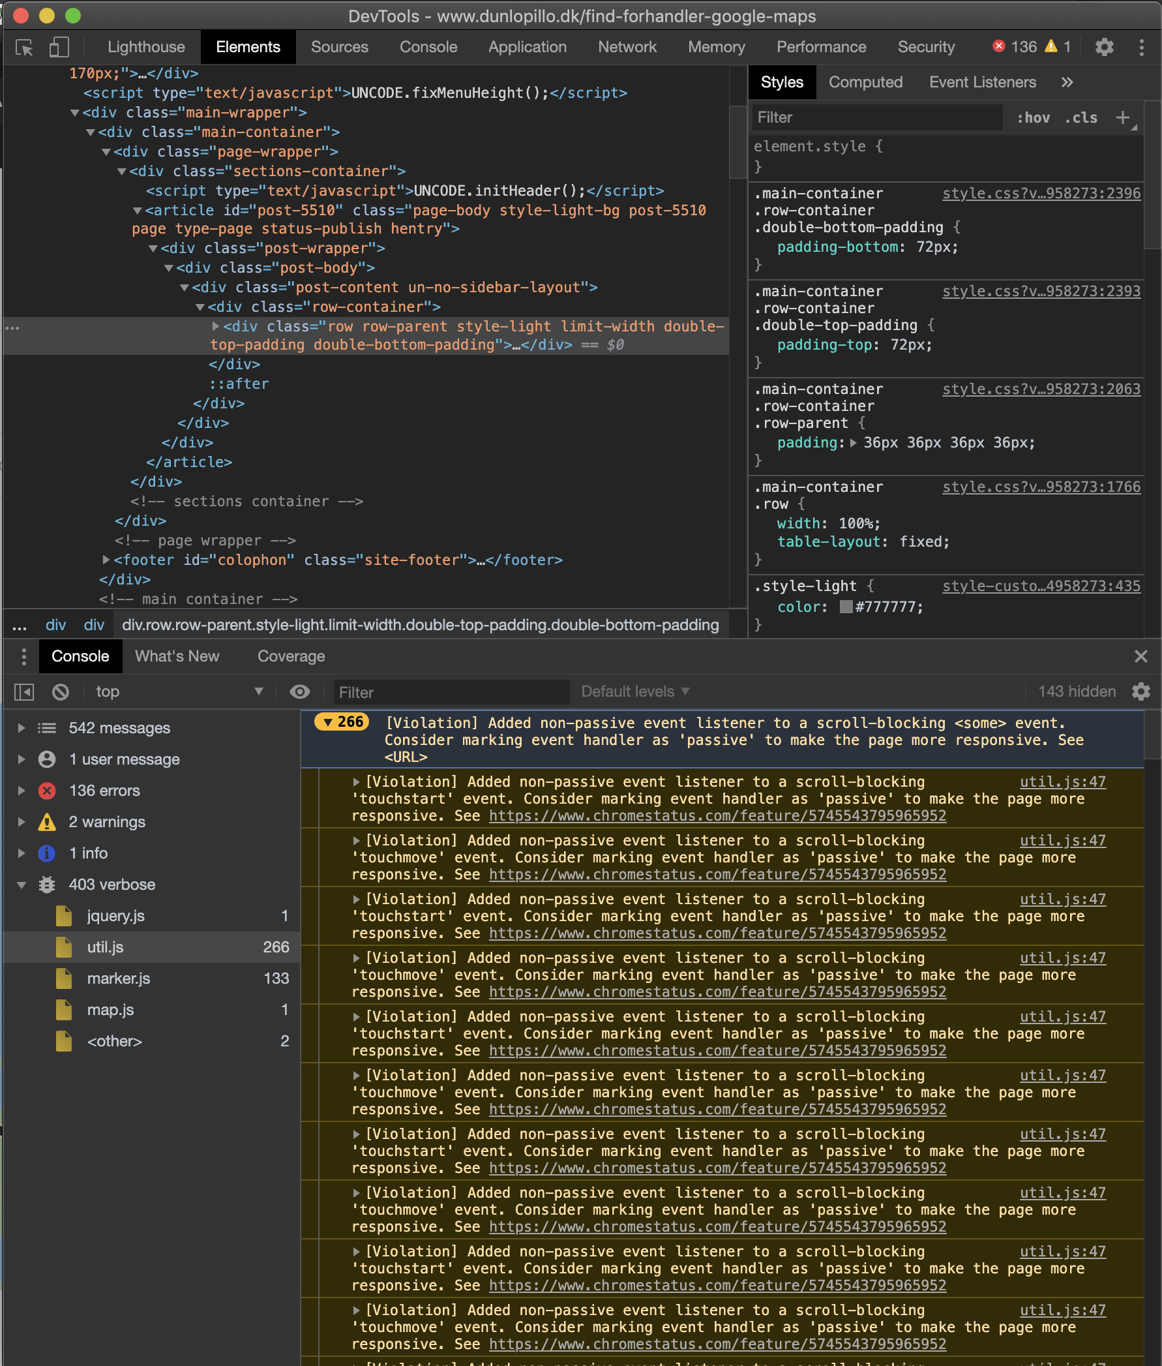The width and height of the screenshot is (1162, 1366).
Task: Switch to the Lighthouse tab
Action: (146, 47)
